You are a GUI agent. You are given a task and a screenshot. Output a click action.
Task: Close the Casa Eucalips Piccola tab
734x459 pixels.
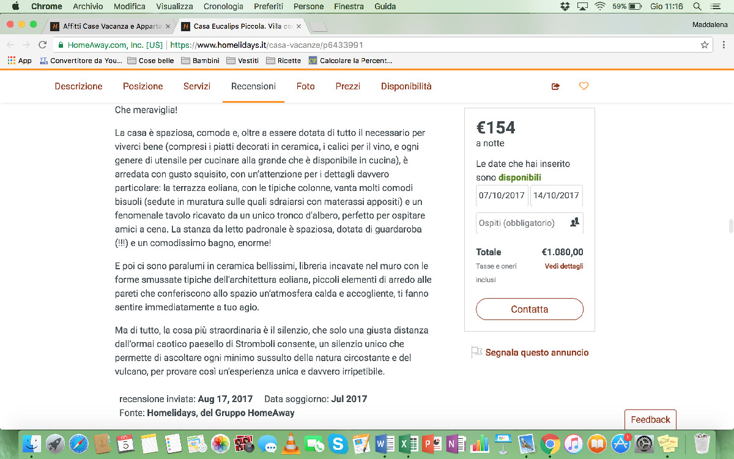click(x=298, y=26)
